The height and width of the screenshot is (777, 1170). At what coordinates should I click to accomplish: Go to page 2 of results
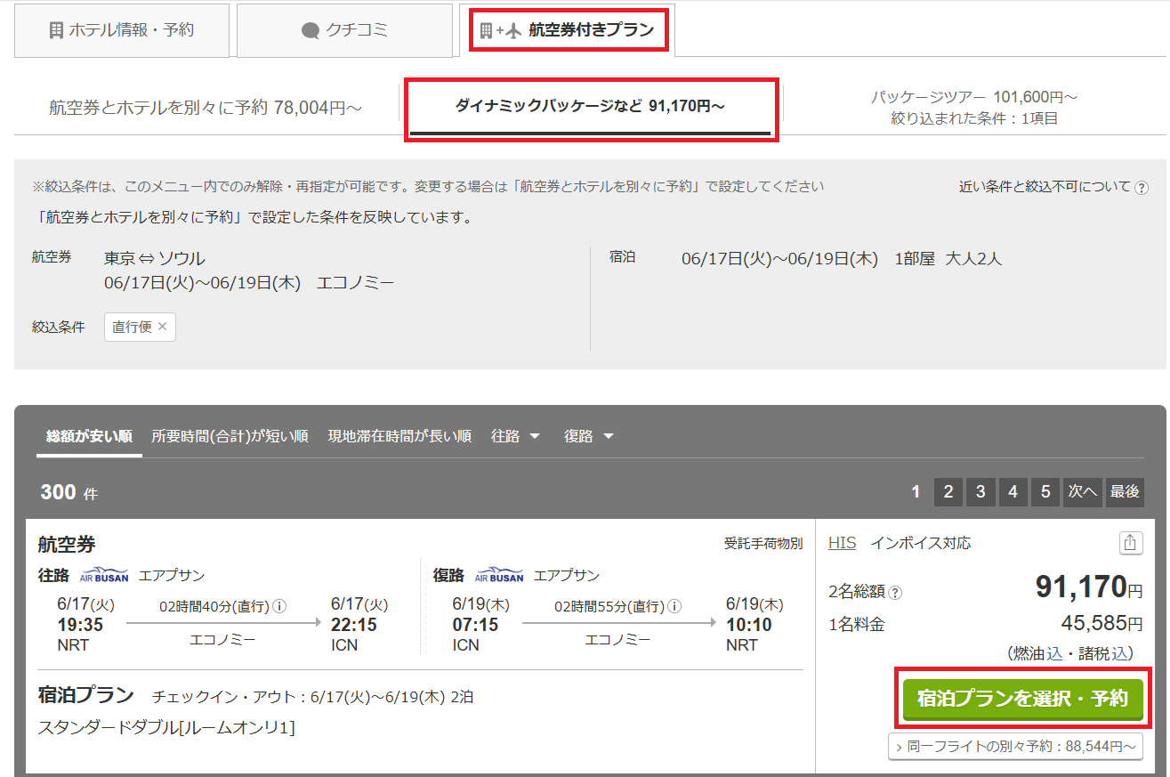pyautogui.click(x=948, y=491)
